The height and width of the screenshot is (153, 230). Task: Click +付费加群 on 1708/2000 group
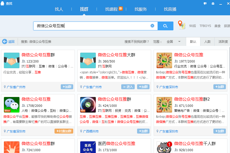pos(64,131)
